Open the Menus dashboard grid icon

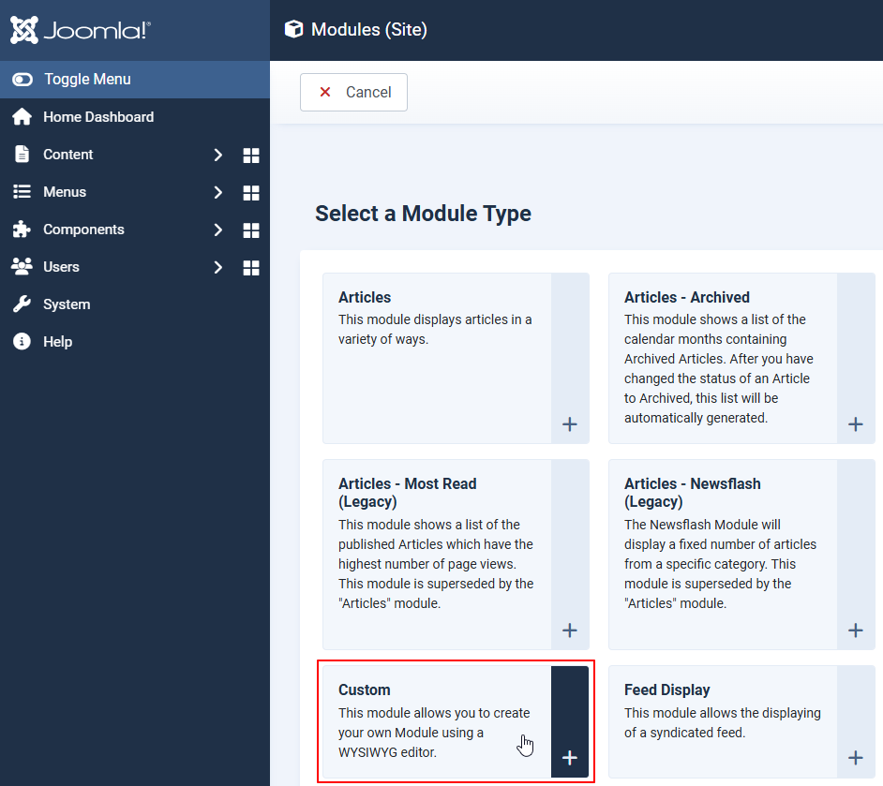250,192
